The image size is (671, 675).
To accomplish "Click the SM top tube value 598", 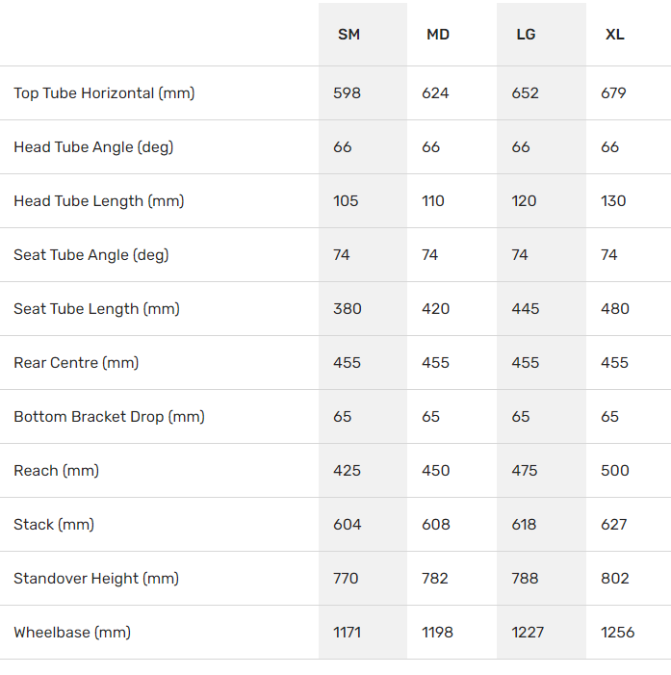I will click(347, 93).
